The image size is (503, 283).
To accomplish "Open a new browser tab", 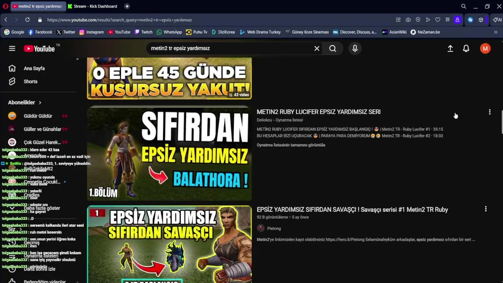I will click(127, 6).
